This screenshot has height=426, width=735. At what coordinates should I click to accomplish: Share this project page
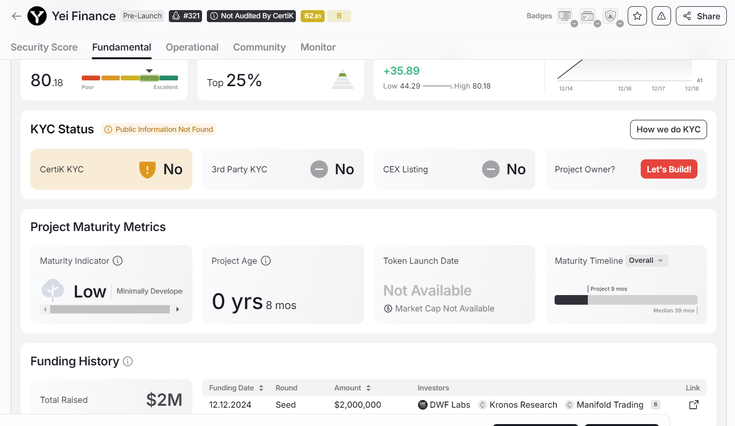[701, 16]
